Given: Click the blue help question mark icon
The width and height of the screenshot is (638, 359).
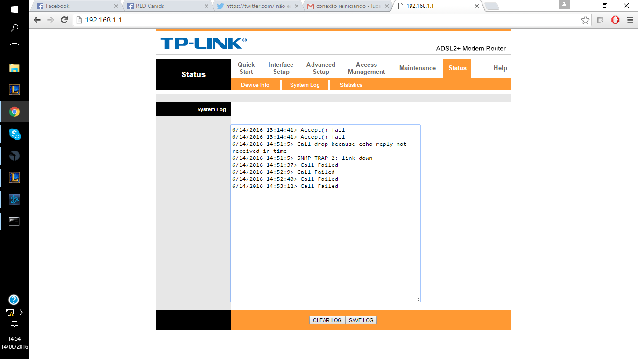Looking at the screenshot, I should point(14,300).
